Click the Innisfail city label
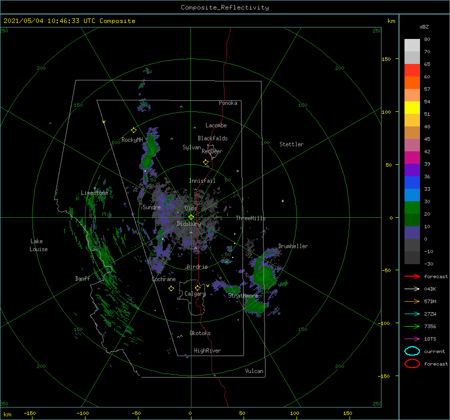The width and height of the screenshot is (450, 420). tap(202, 181)
